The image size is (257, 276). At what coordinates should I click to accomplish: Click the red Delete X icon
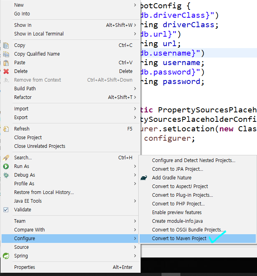(x=6, y=71)
